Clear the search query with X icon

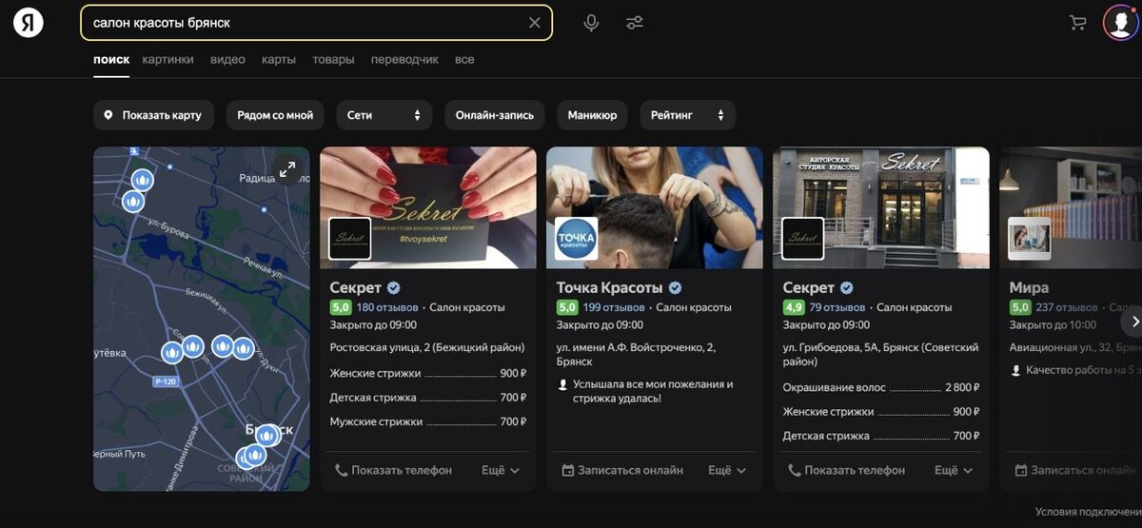(x=535, y=23)
